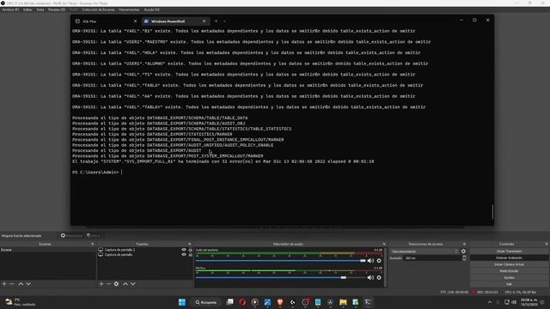Remove the selected scene with the minus icon
Image resolution: width=550 pixels, height=309 pixels.
(x=11, y=284)
